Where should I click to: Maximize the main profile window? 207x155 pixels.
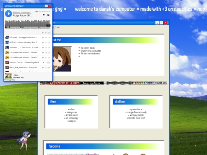(161, 23)
